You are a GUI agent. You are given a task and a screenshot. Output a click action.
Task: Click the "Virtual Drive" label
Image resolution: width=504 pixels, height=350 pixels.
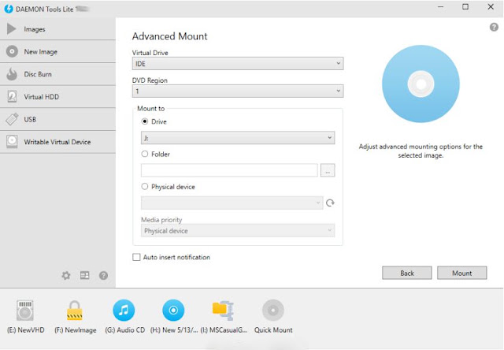point(150,53)
